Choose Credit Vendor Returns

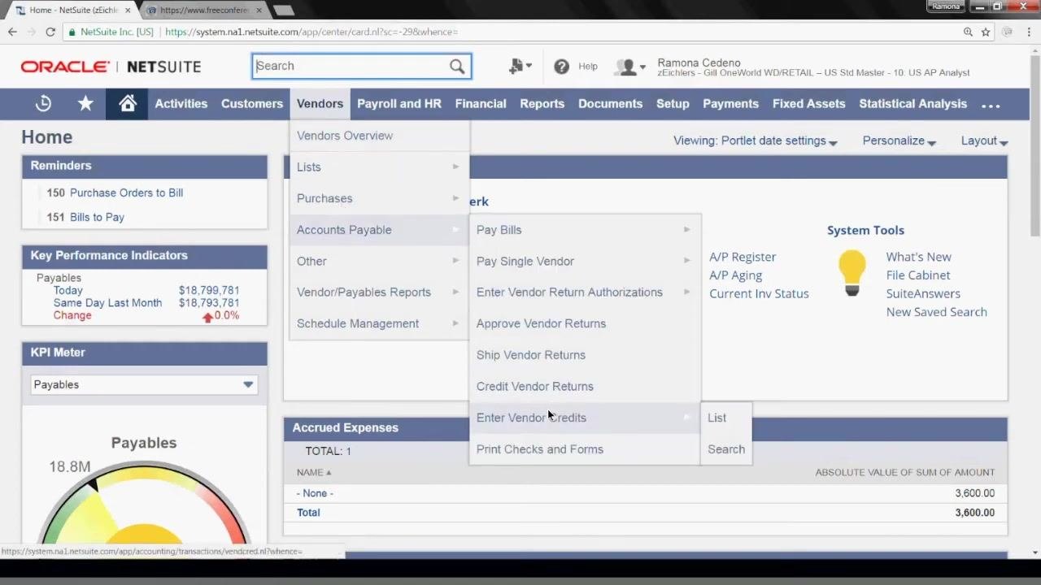coord(585,387)
